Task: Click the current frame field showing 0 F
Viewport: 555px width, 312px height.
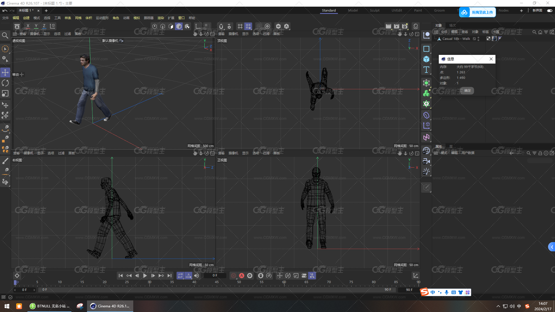Action: click(215, 276)
